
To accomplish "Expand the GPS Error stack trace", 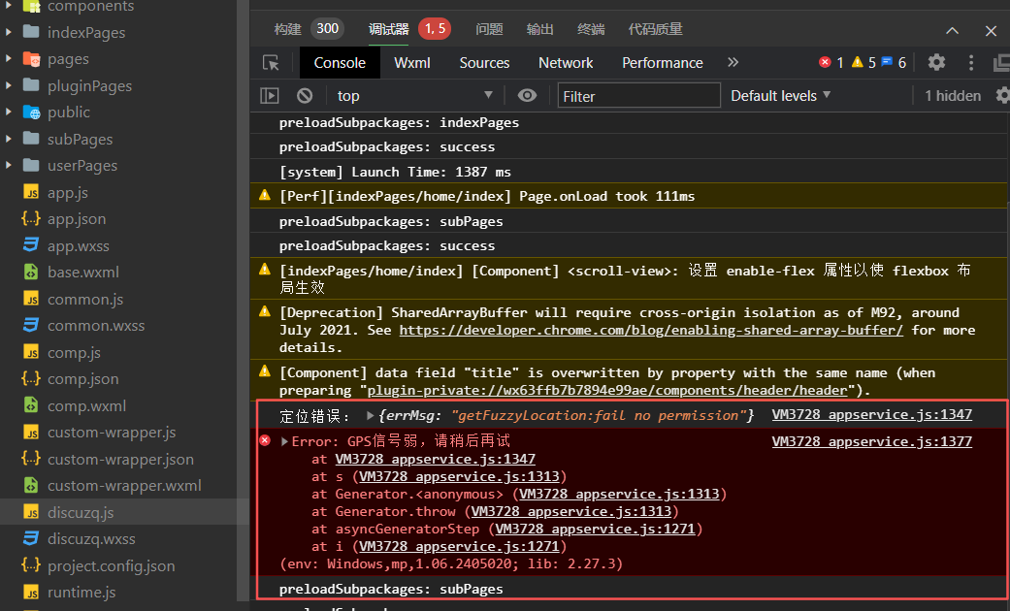I will 284,441.
